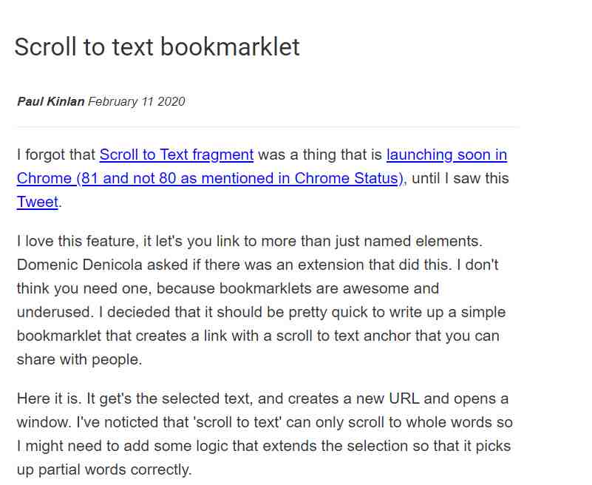Viewport: 592px width, 485px height.
Task: Follow the "launching soon in" link text
Action: pos(446,155)
